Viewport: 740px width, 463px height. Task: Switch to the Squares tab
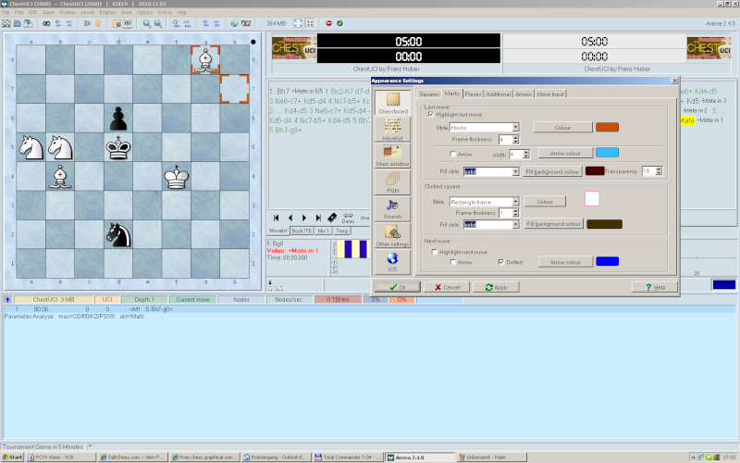[x=429, y=94]
